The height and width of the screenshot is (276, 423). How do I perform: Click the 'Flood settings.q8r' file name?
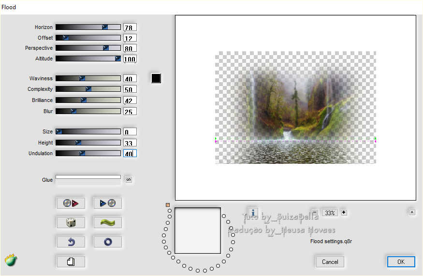click(331, 241)
